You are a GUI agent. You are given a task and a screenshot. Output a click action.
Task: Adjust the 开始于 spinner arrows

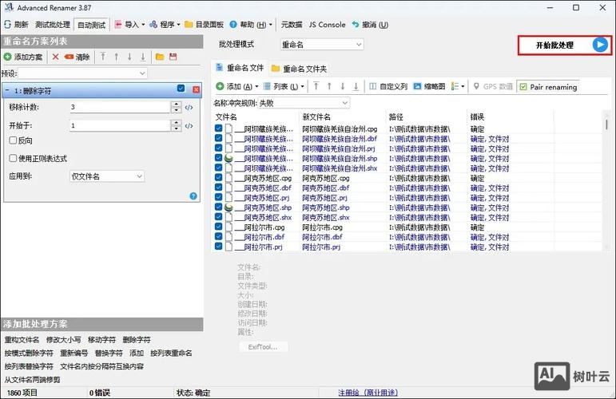177,125
